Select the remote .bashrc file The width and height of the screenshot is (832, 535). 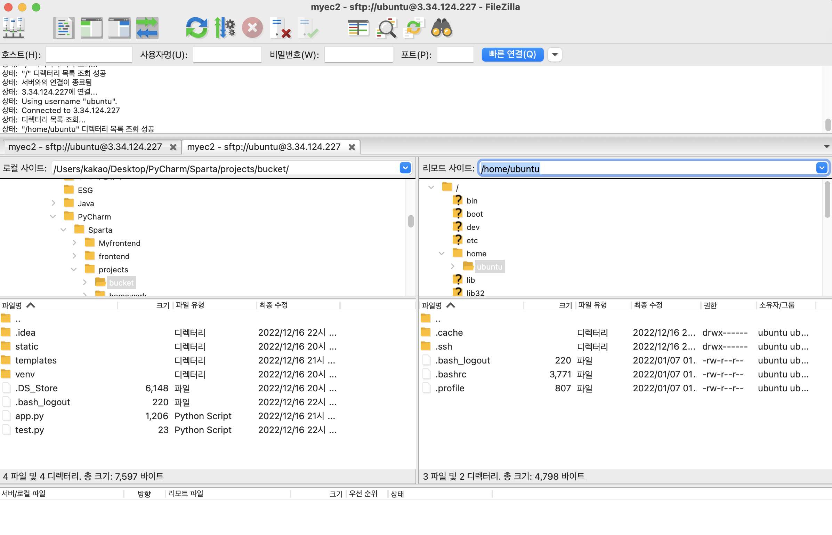coord(451,374)
